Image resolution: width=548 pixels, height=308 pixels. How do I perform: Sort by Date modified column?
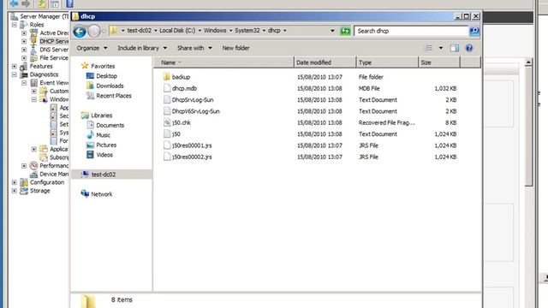click(x=325, y=62)
